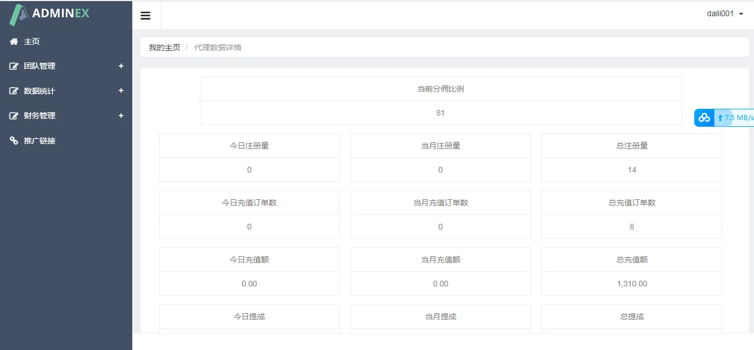Click the value under 当月注册量
This screenshot has height=350, width=754.
pyautogui.click(x=441, y=170)
